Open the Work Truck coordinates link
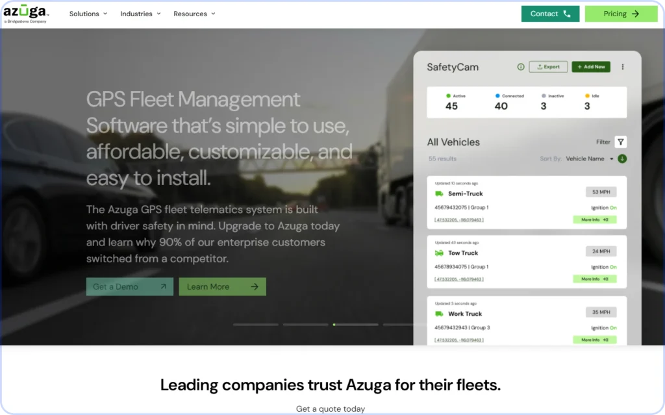Viewport: 665px width, 415px height. pos(459,340)
